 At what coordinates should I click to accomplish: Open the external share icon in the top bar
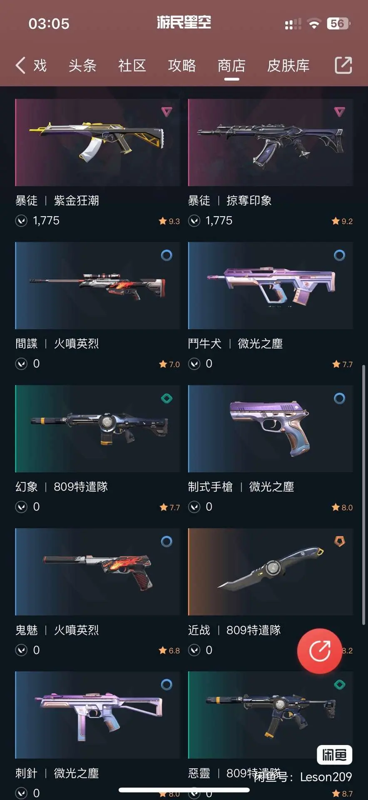click(x=343, y=65)
